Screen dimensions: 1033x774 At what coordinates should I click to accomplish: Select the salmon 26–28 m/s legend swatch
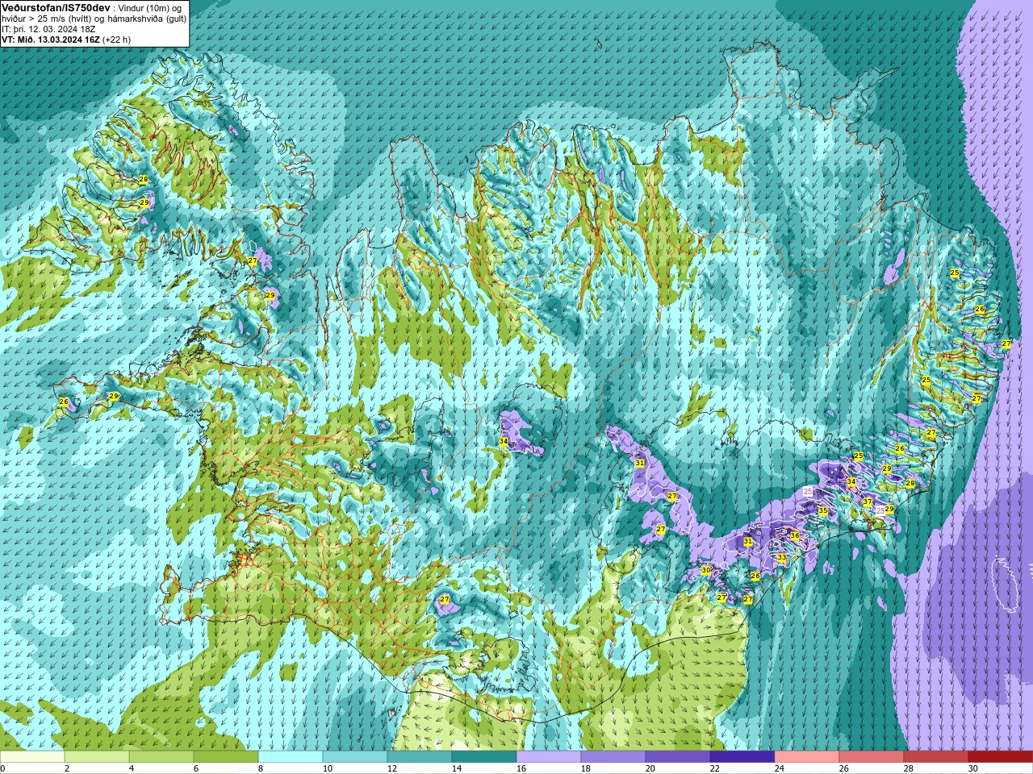coord(872,757)
